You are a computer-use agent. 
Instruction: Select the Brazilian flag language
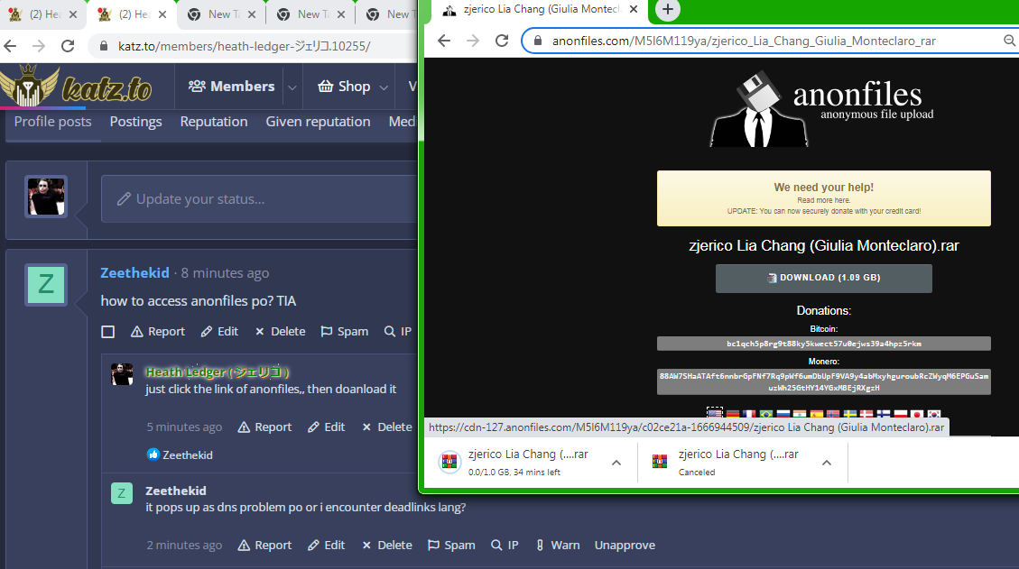(766, 415)
